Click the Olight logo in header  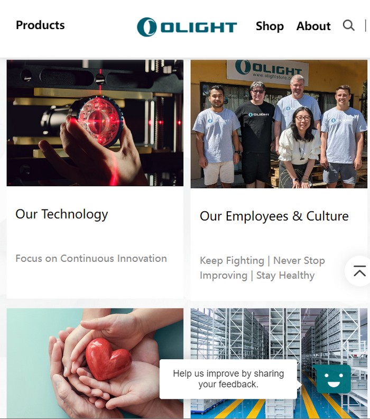tap(187, 27)
